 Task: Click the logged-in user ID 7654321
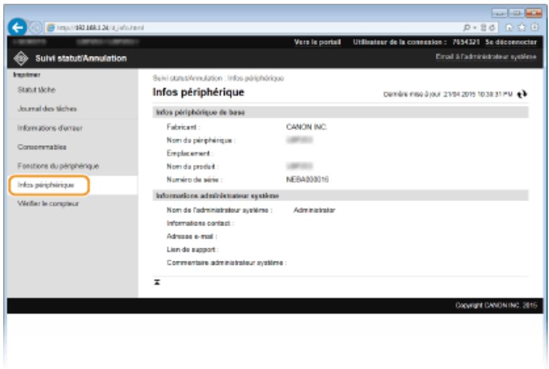pos(465,42)
